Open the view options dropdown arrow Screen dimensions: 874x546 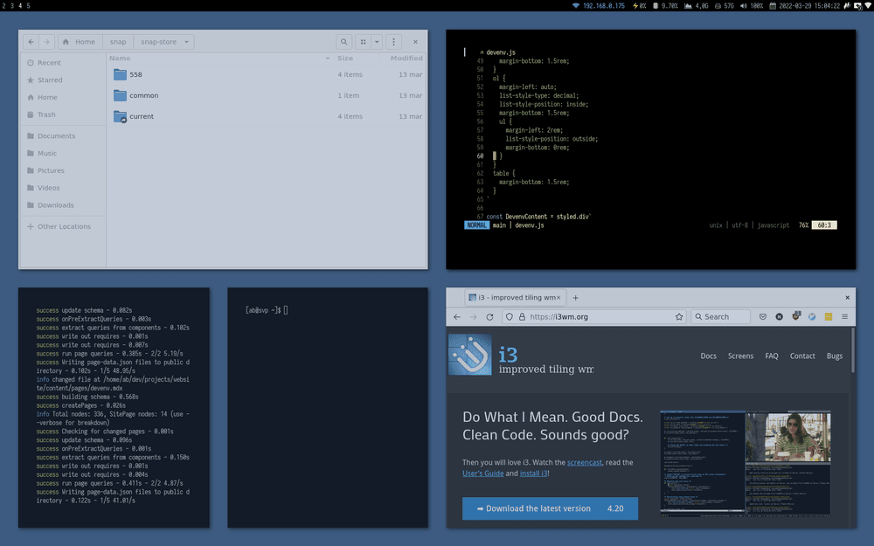coord(377,42)
